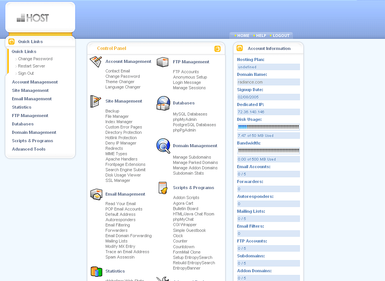The height and width of the screenshot is (281, 385).
Task: Select Advanced Tools in the sidebar
Action: (29, 149)
